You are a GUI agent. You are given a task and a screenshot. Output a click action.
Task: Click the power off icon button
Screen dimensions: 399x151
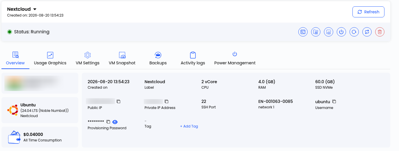341,32
